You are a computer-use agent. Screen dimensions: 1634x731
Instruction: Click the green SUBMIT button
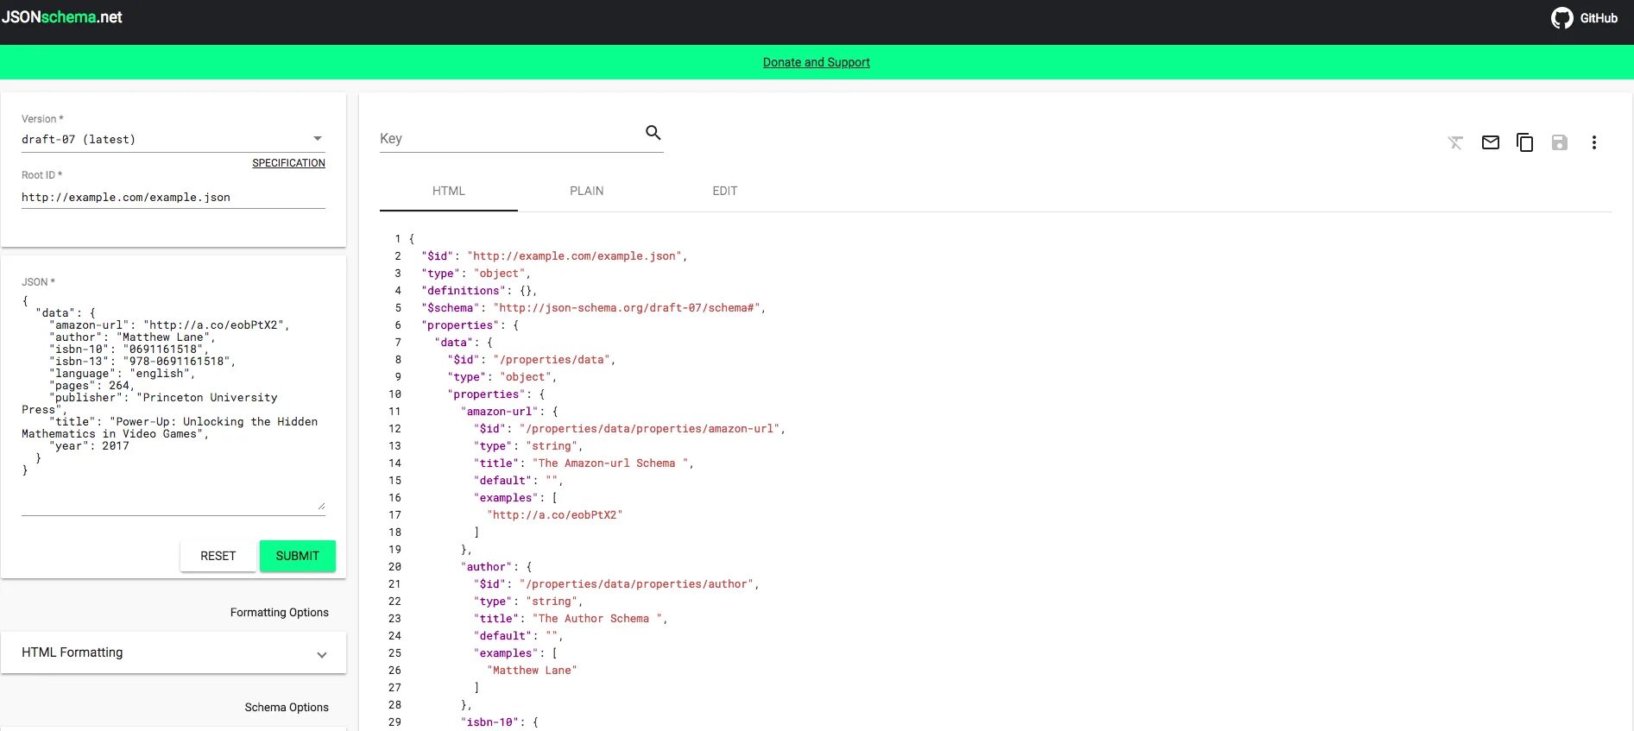(x=297, y=556)
